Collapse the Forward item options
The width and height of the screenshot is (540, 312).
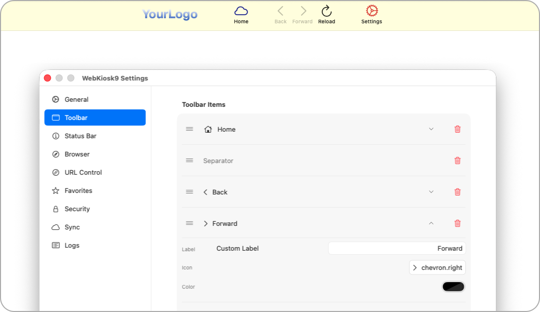[x=431, y=223]
